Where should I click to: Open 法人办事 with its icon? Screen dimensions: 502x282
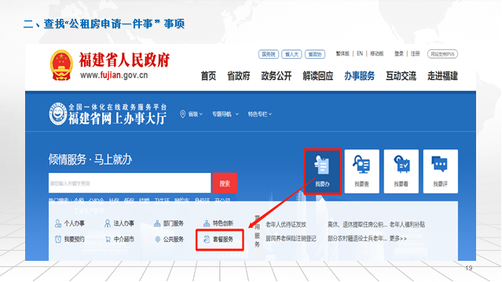[x=119, y=223]
